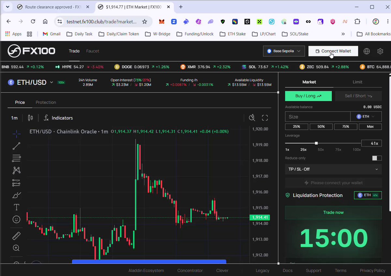Open the Protection chart tab
The image size is (391, 276).
click(x=46, y=102)
